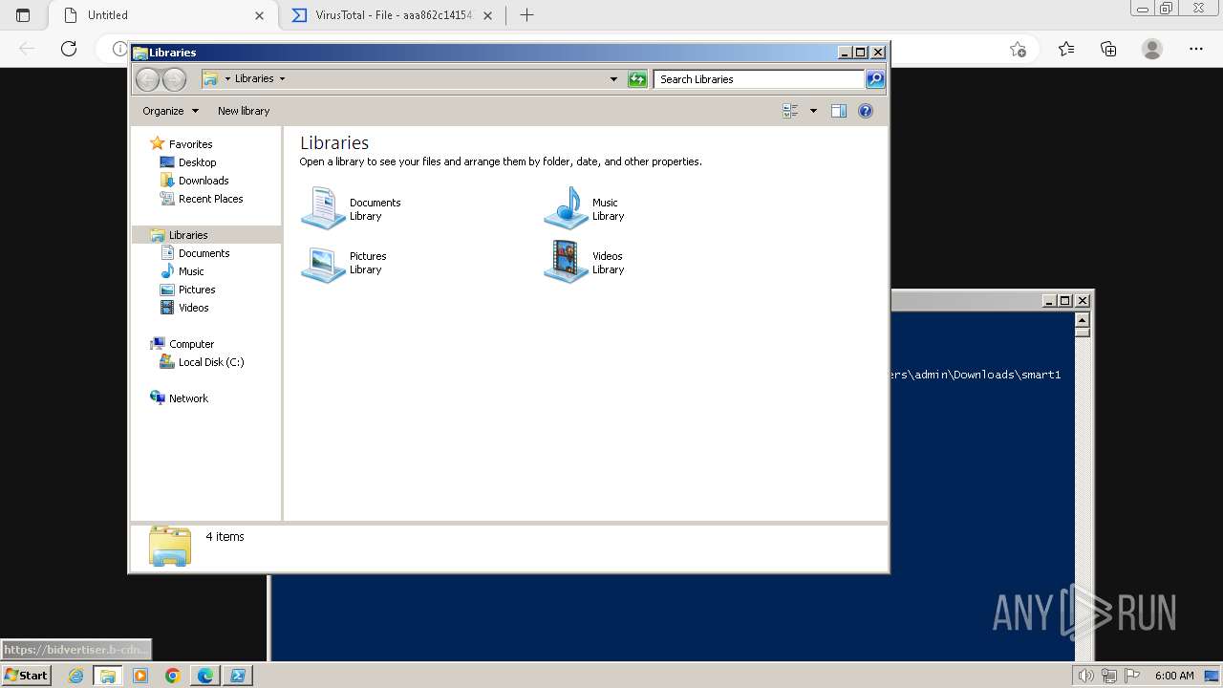Screen dimensions: 1223x688
Task: Select Videos in the navigation tree
Action: click(193, 308)
